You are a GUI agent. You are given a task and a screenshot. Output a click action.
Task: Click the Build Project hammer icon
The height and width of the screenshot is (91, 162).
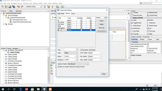(x=45, y=7)
